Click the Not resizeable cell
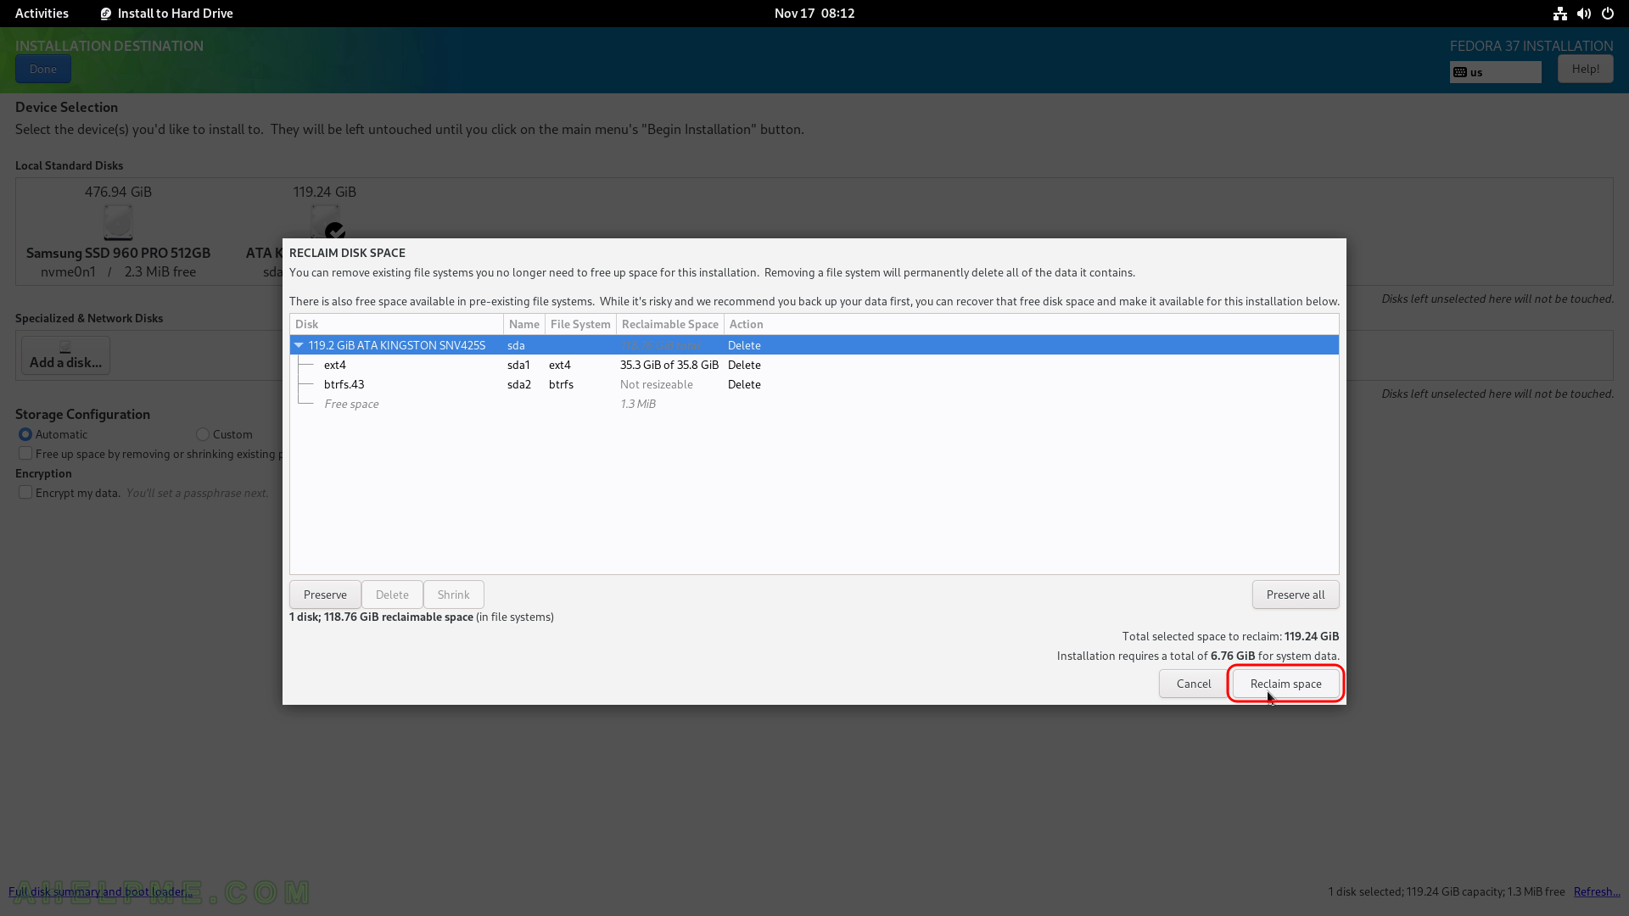The image size is (1629, 916). (656, 384)
